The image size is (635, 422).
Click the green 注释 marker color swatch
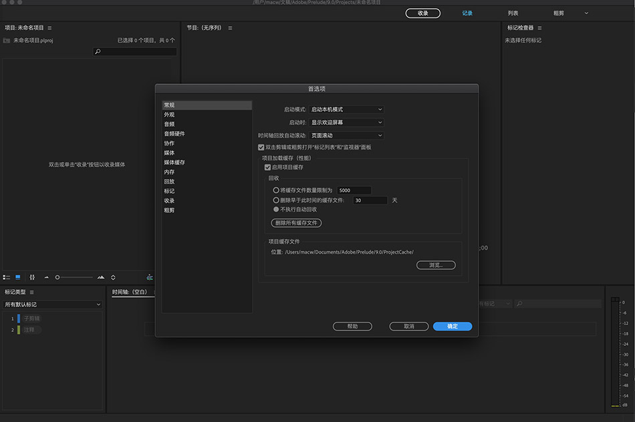[x=18, y=330]
